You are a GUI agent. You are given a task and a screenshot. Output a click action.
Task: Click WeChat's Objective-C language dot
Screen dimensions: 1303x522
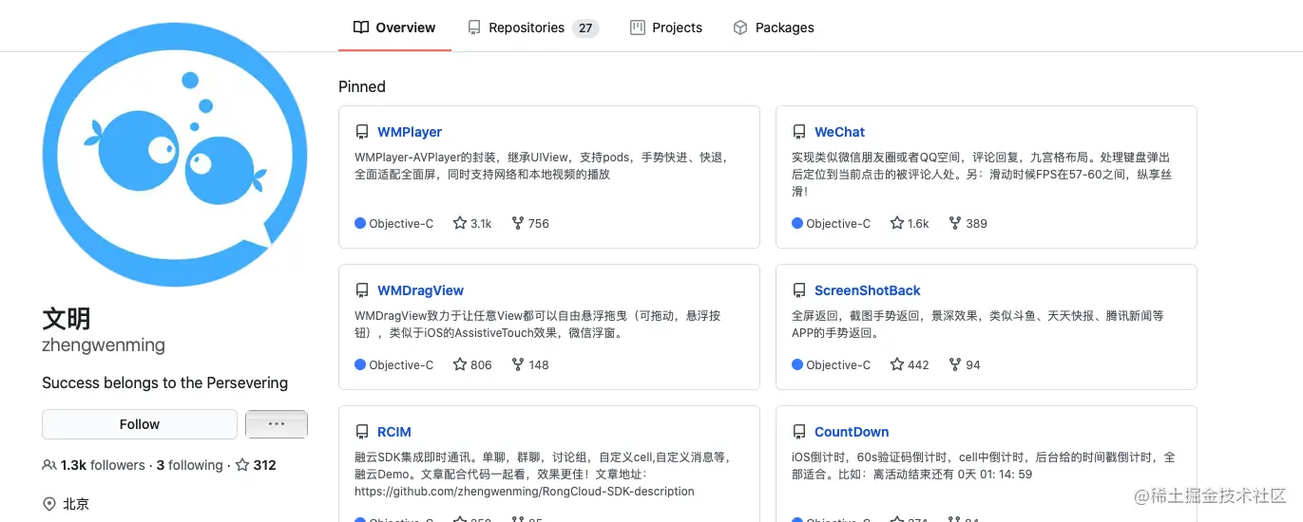797,224
